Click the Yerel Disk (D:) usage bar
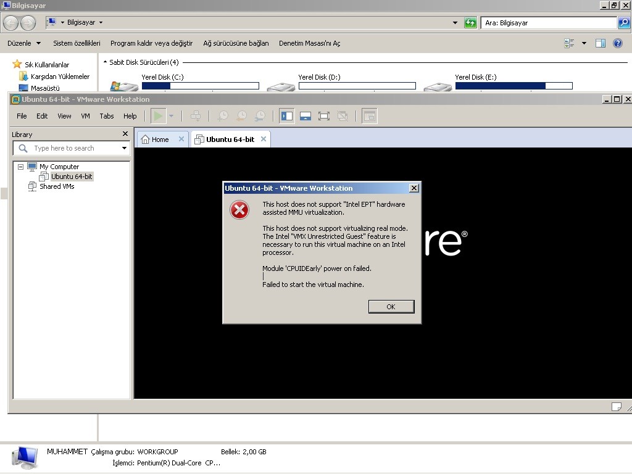The width and height of the screenshot is (632, 474). coord(357,86)
